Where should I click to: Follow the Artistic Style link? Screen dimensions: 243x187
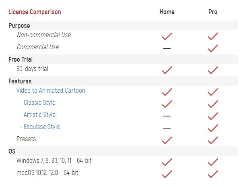click(x=39, y=115)
